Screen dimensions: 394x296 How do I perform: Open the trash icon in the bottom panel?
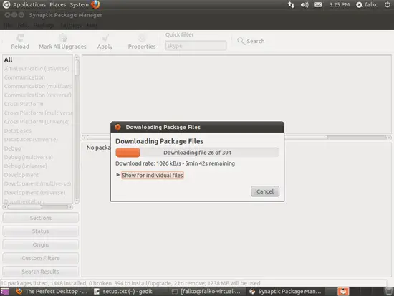click(x=389, y=292)
